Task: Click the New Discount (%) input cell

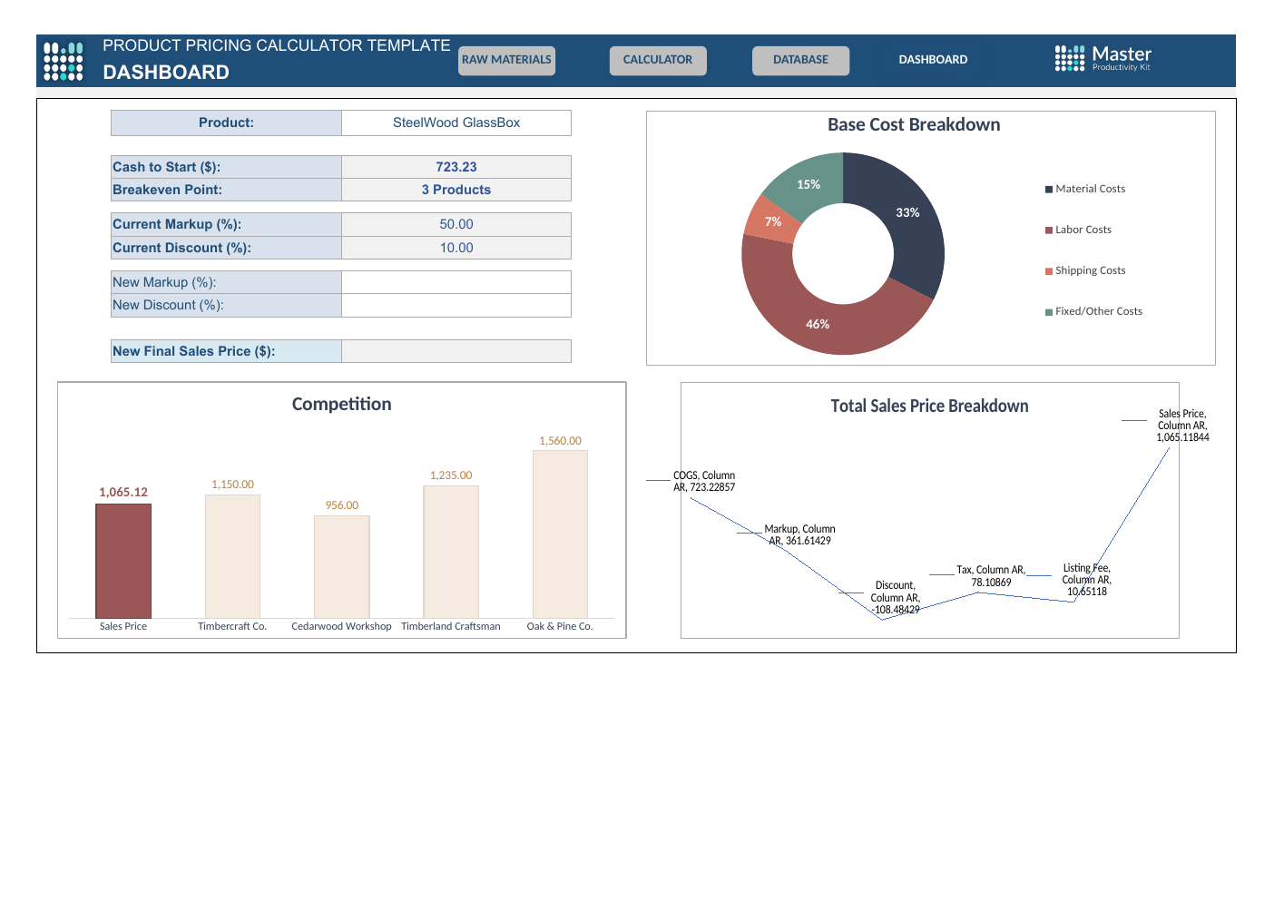Action: point(456,306)
